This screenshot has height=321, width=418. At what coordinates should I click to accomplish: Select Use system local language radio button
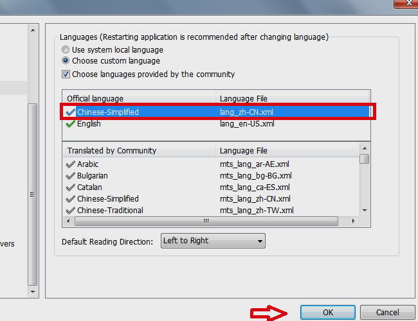pyautogui.click(x=66, y=50)
